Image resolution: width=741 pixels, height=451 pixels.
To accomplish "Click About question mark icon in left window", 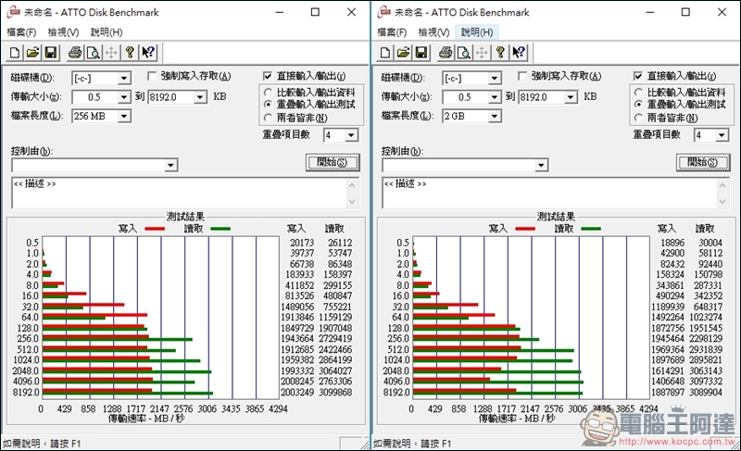I will tap(130, 53).
